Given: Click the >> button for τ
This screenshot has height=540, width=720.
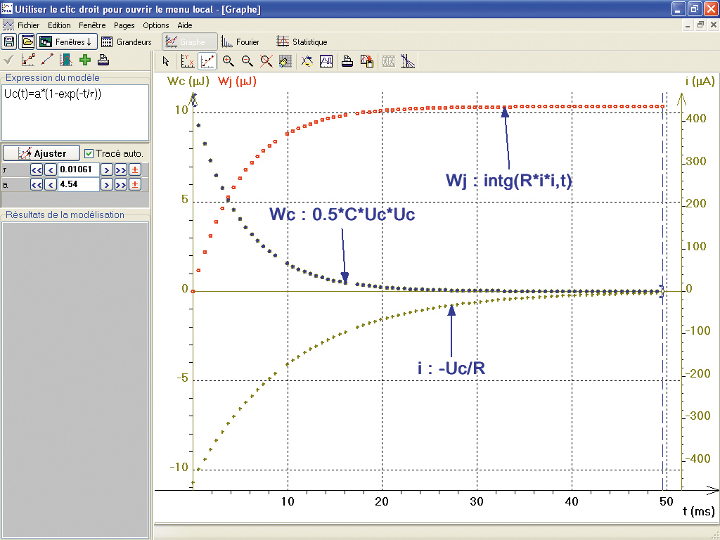Looking at the screenshot, I should point(121,170).
